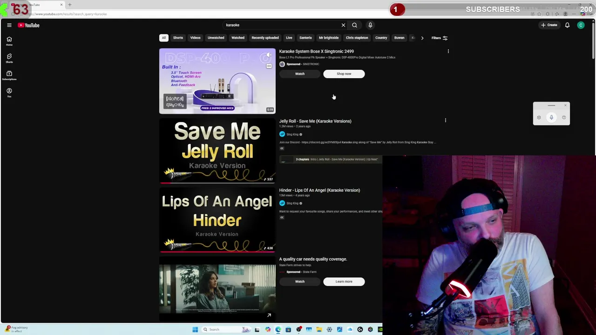The image size is (596, 335).
Task: Show more filter chips with right arrow
Action: coord(422,38)
